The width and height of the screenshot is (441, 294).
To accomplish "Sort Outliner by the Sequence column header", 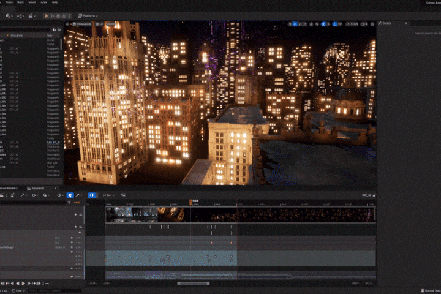I will (x=17, y=36).
